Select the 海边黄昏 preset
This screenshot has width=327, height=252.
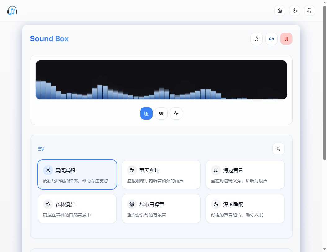(245, 174)
